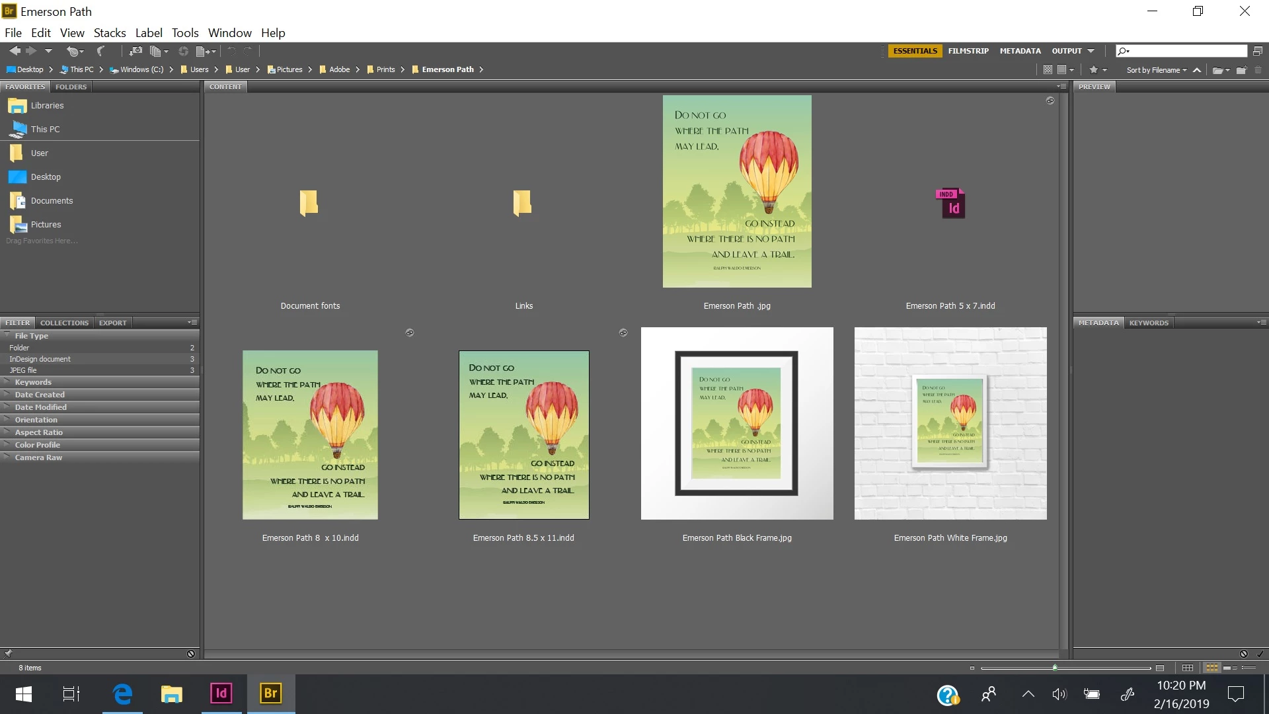Switch to the Folders tab

pos(71,87)
